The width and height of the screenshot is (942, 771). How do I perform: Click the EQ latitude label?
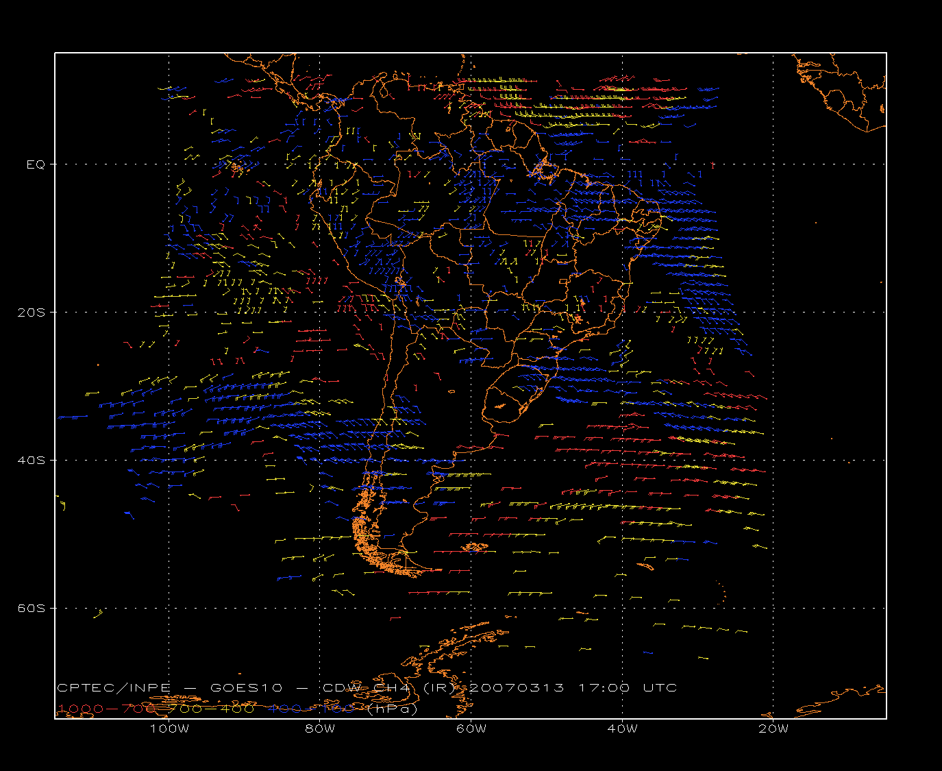click(x=36, y=164)
